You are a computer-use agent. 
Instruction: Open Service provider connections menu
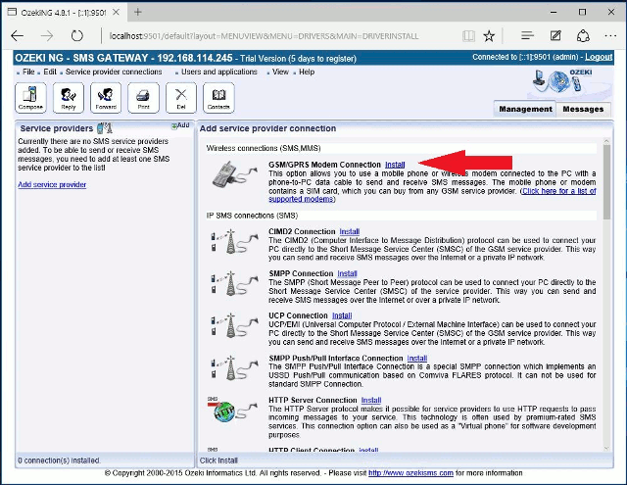coord(114,72)
